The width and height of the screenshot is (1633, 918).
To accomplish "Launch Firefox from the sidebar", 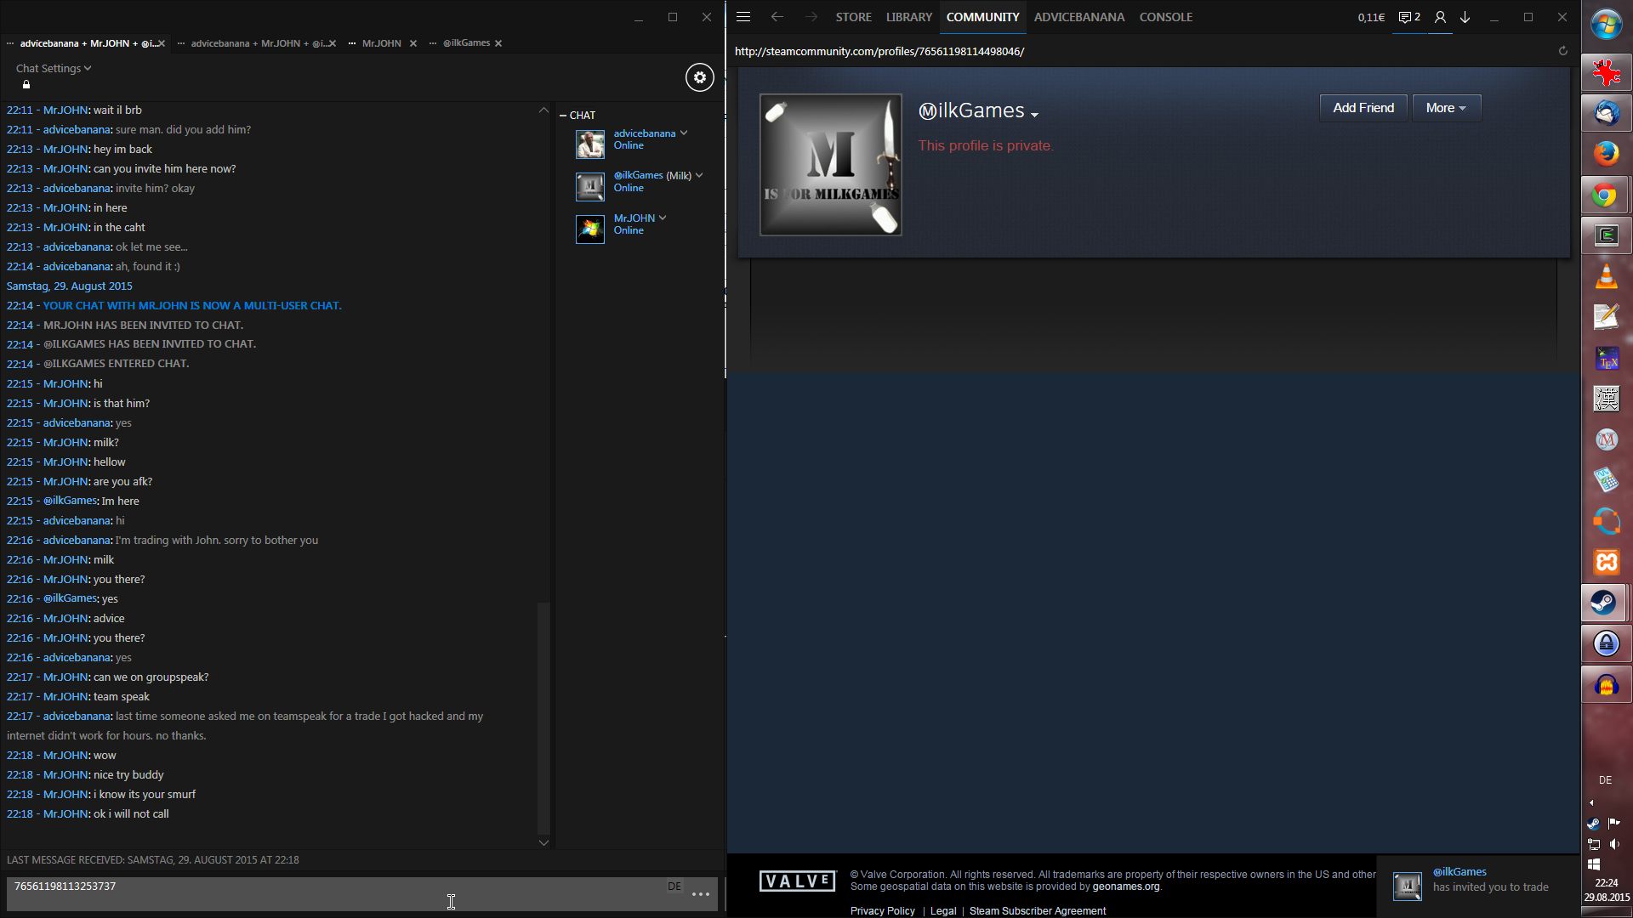I will click(1606, 154).
